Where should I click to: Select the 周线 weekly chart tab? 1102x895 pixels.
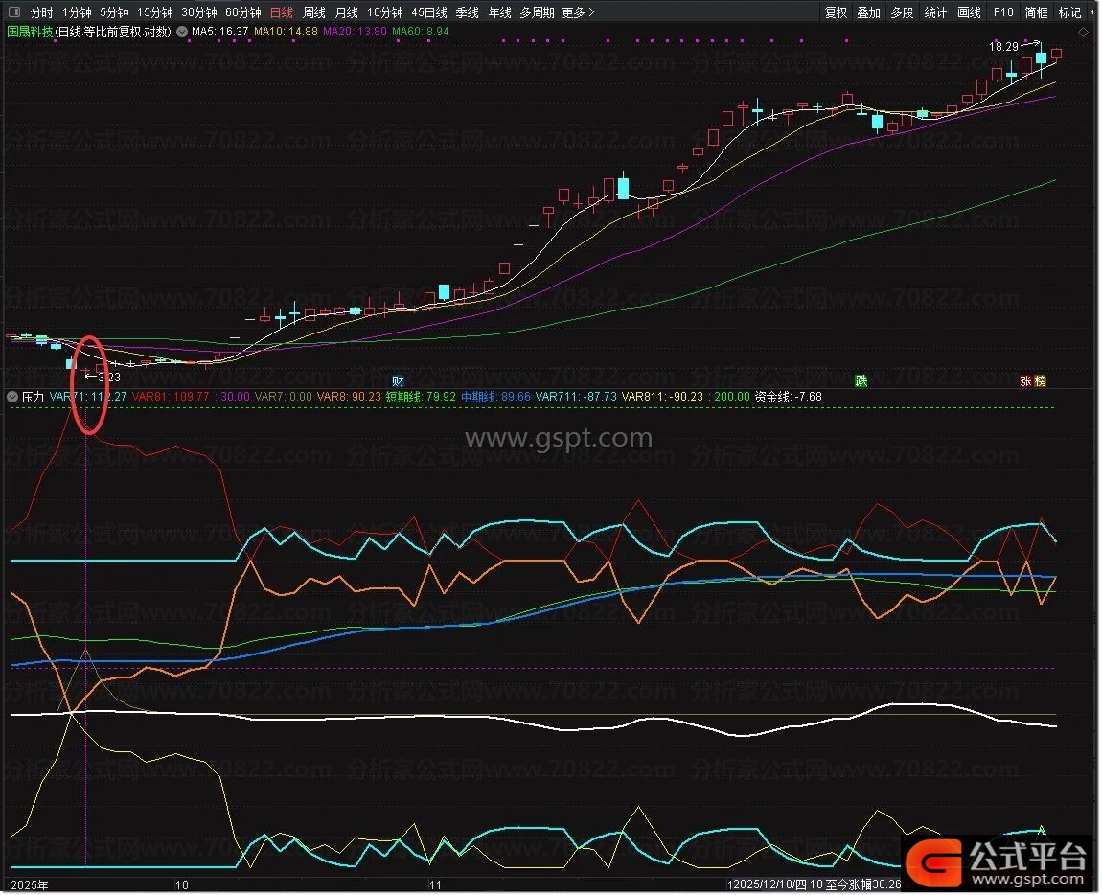click(314, 12)
